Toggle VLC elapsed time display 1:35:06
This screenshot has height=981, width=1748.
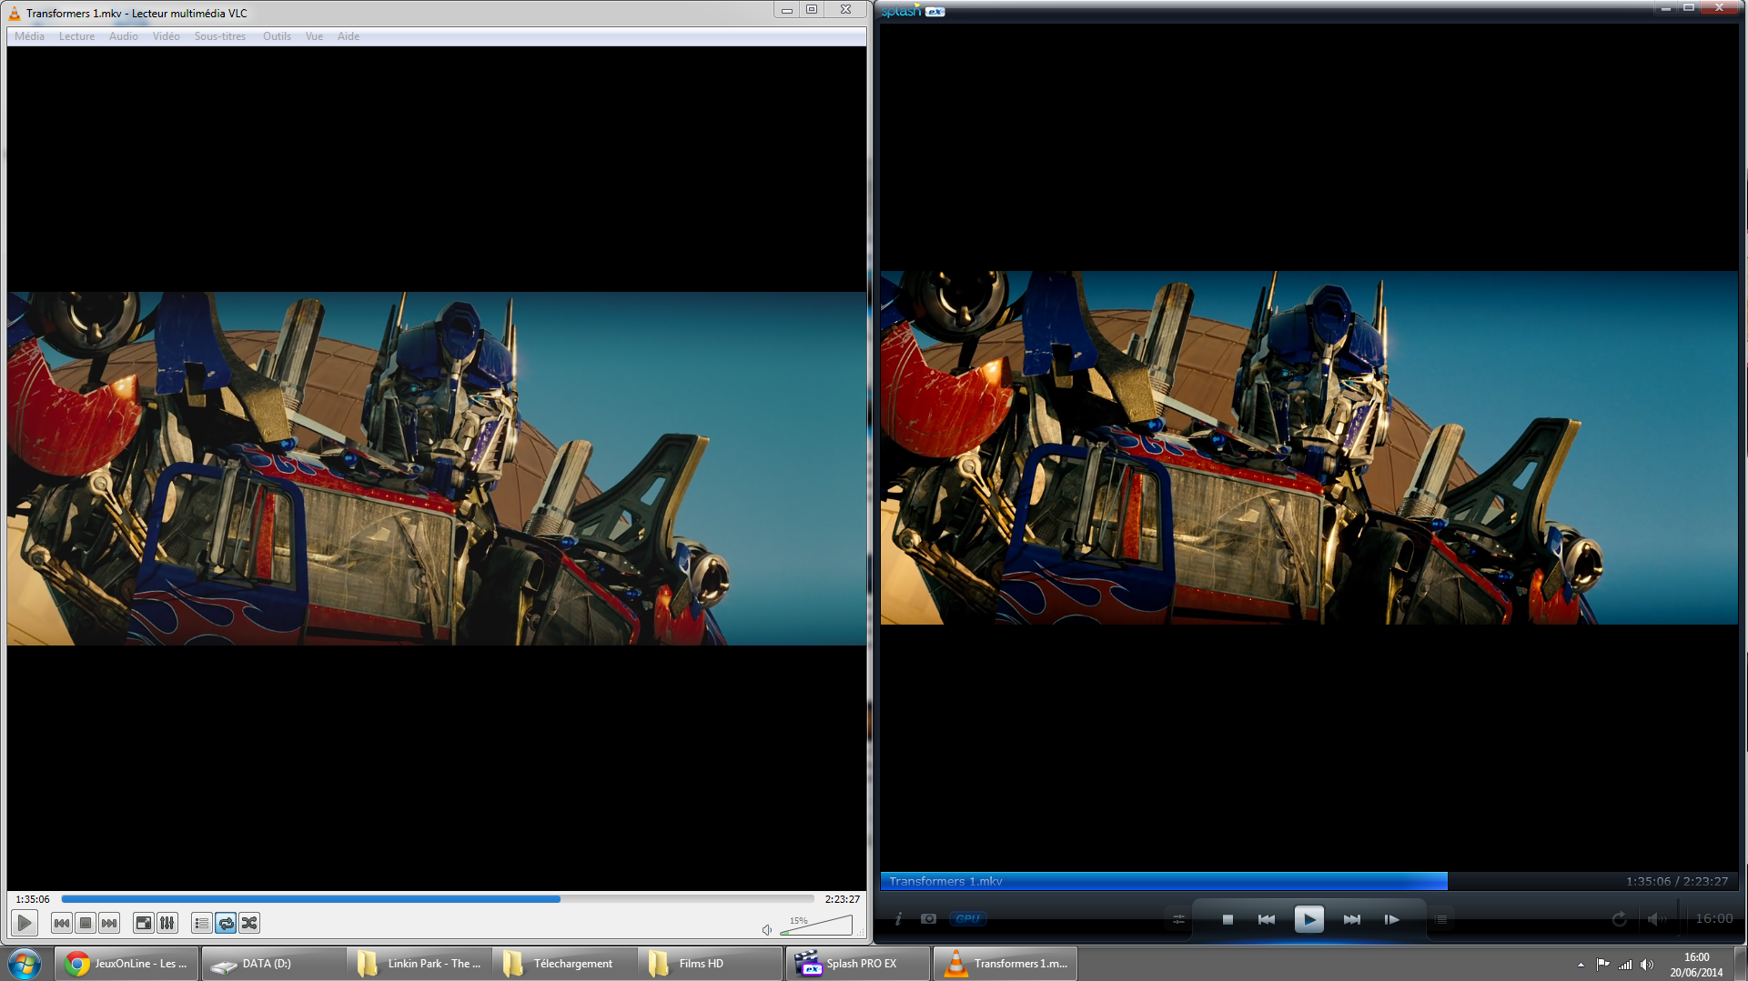[x=33, y=899]
